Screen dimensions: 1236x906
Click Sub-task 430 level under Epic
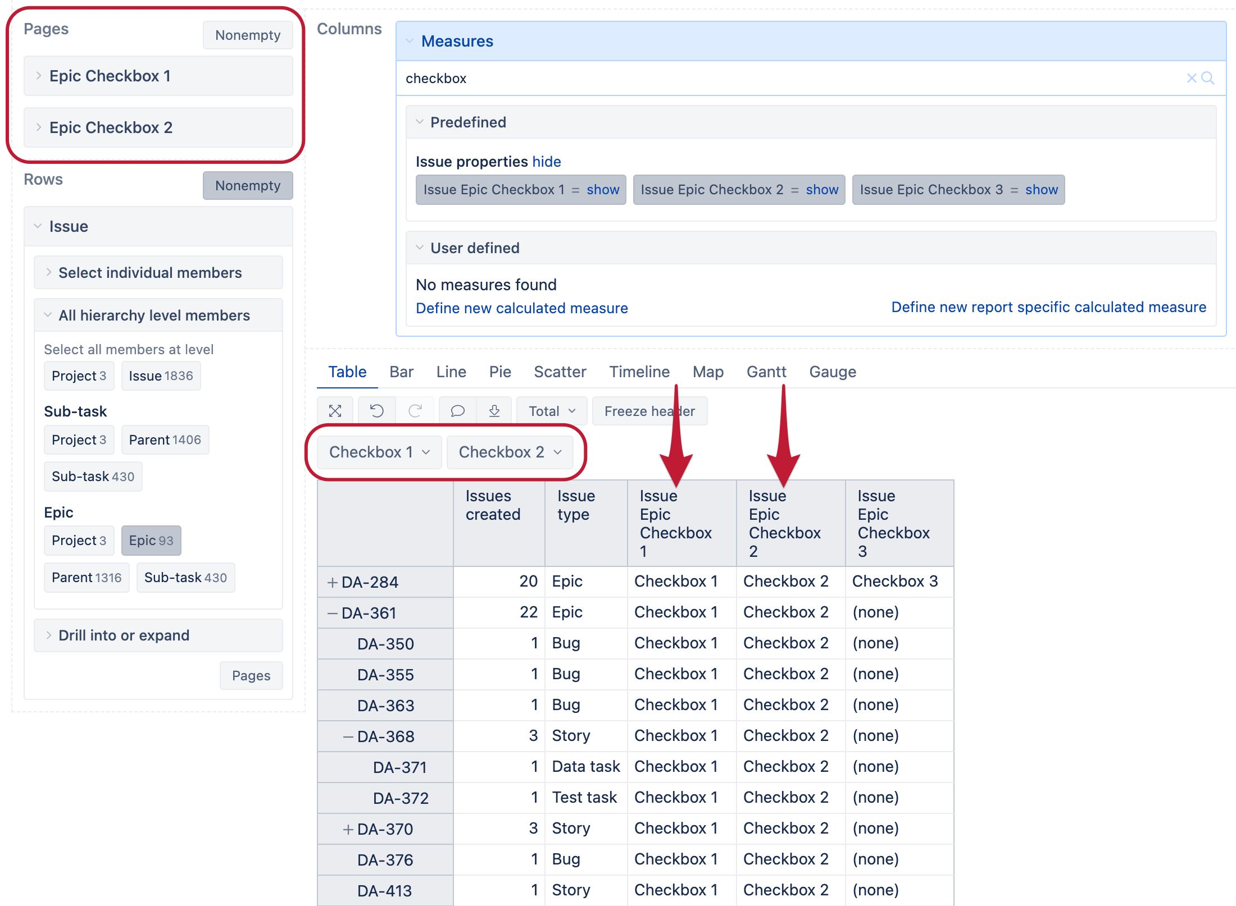click(185, 578)
